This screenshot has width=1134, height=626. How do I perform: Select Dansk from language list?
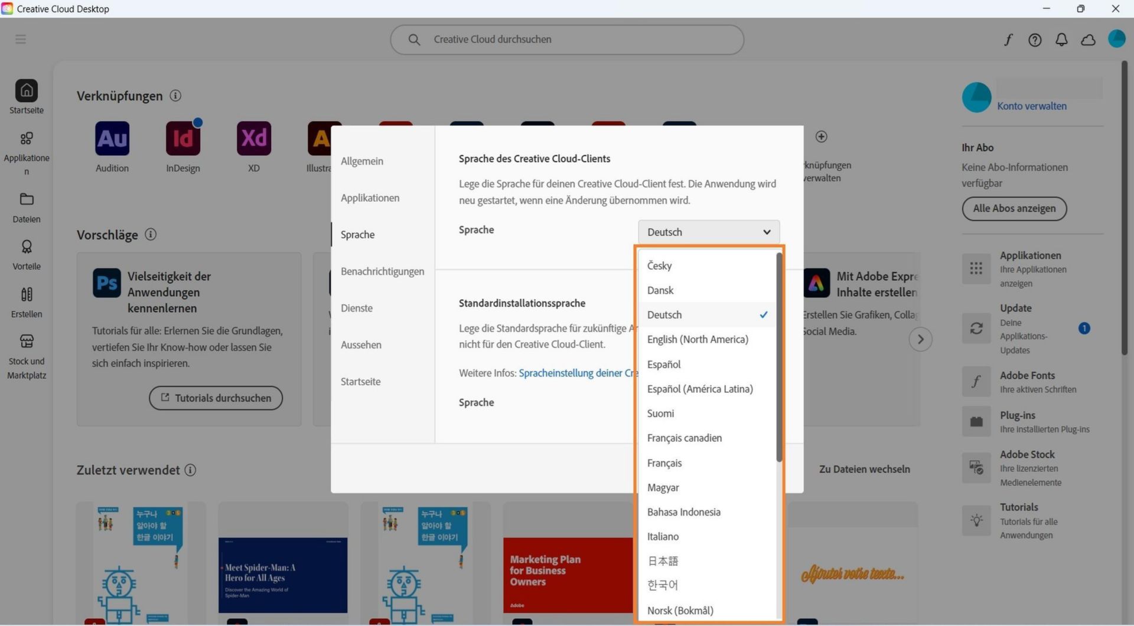coord(708,290)
